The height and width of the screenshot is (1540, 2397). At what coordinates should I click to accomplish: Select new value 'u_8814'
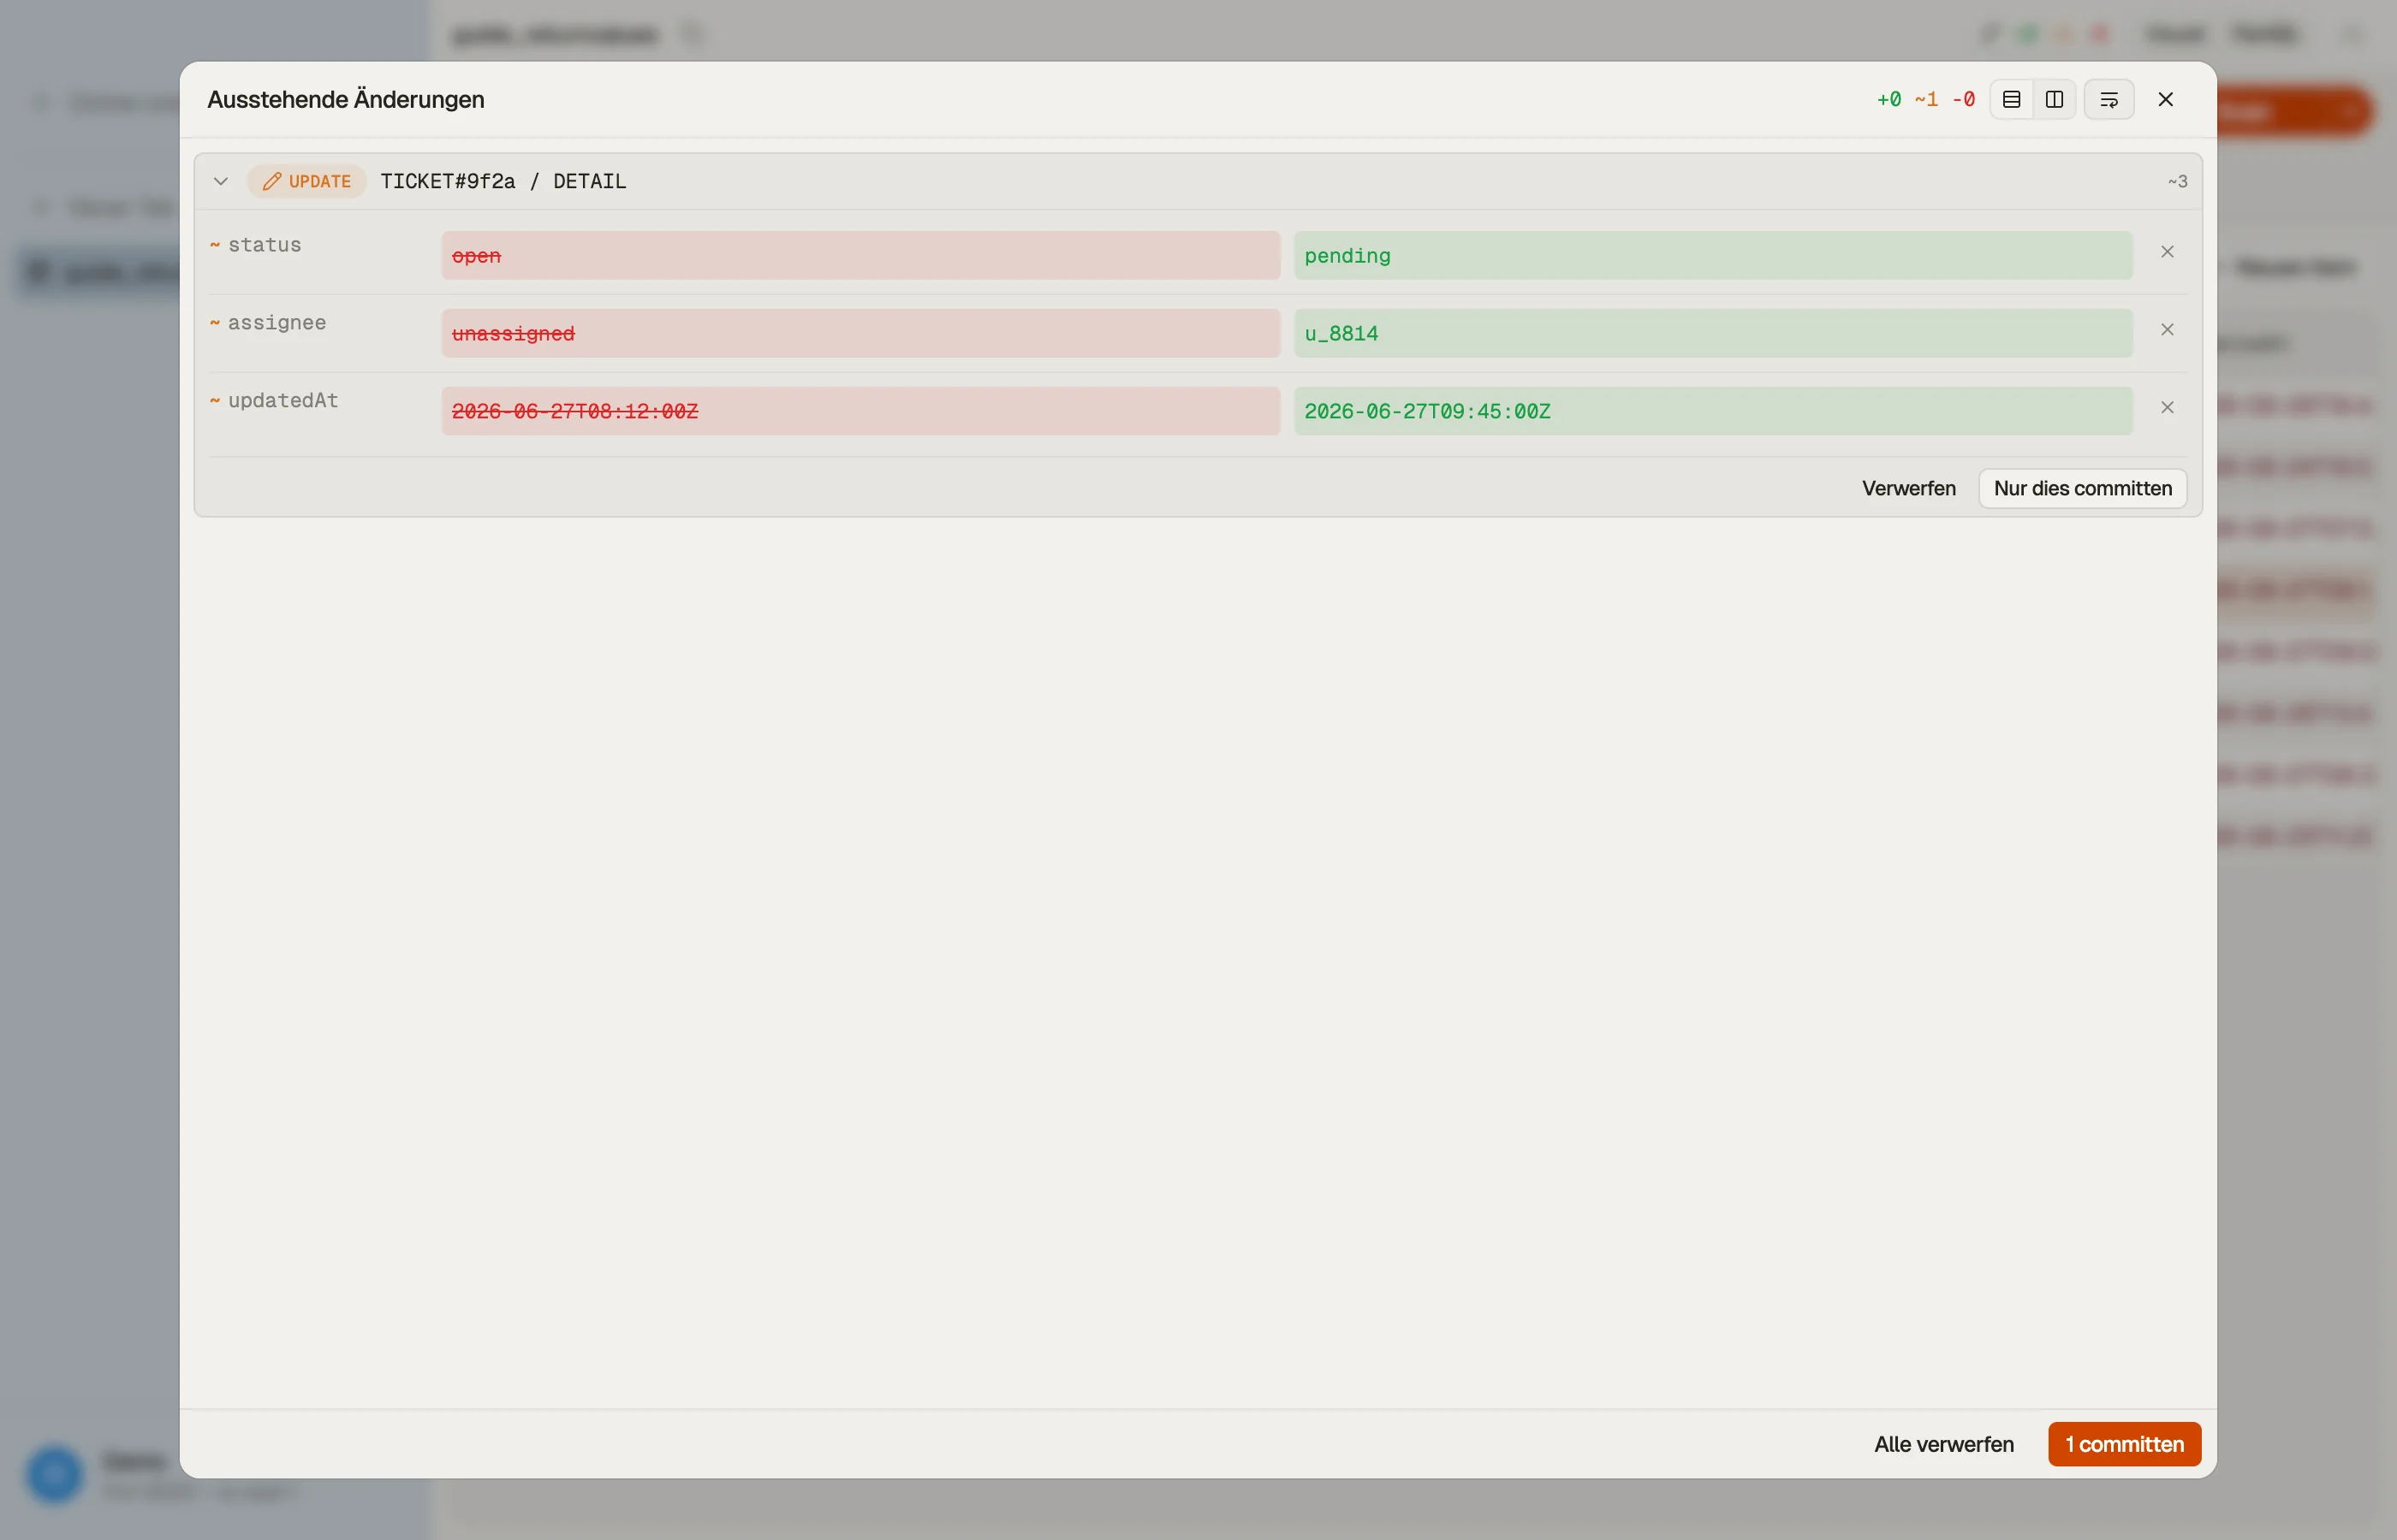click(1713, 334)
